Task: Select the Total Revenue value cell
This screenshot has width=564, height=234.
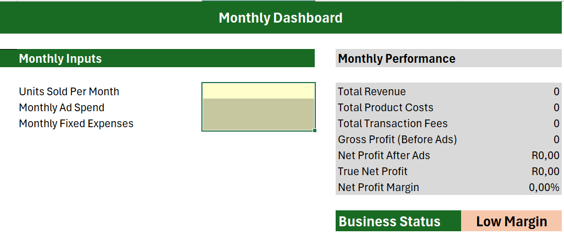Action: click(x=556, y=91)
